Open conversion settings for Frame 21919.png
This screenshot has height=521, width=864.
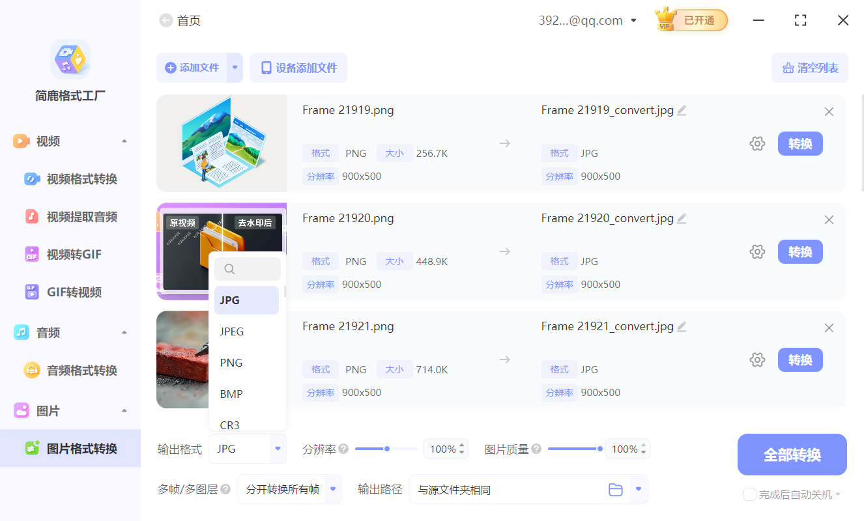(x=757, y=143)
